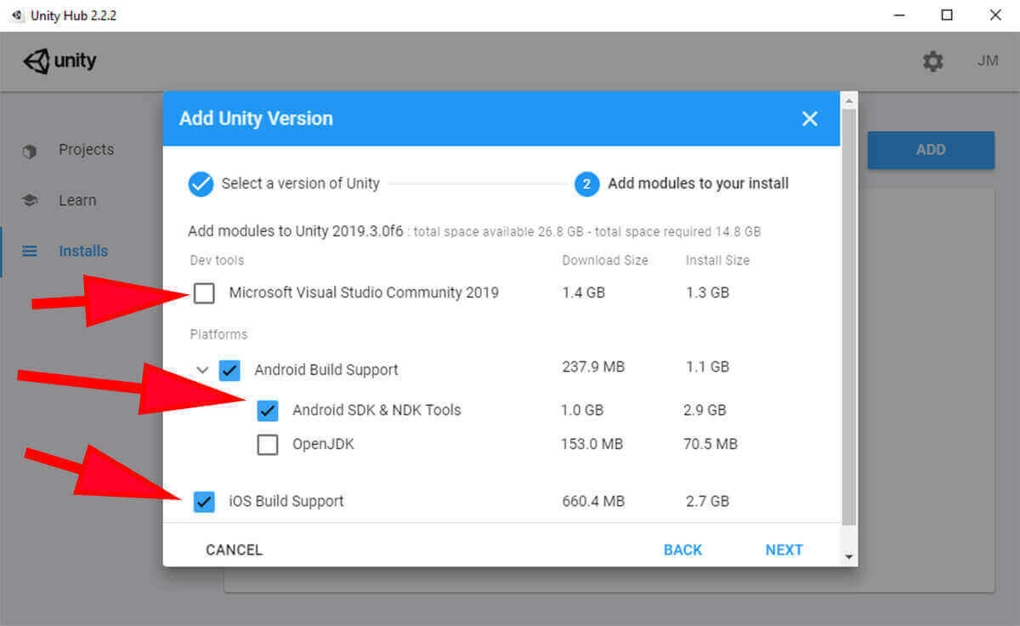This screenshot has width=1020, height=626.
Task: Uncheck Android Build Support checkbox
Action: [229, 370]
